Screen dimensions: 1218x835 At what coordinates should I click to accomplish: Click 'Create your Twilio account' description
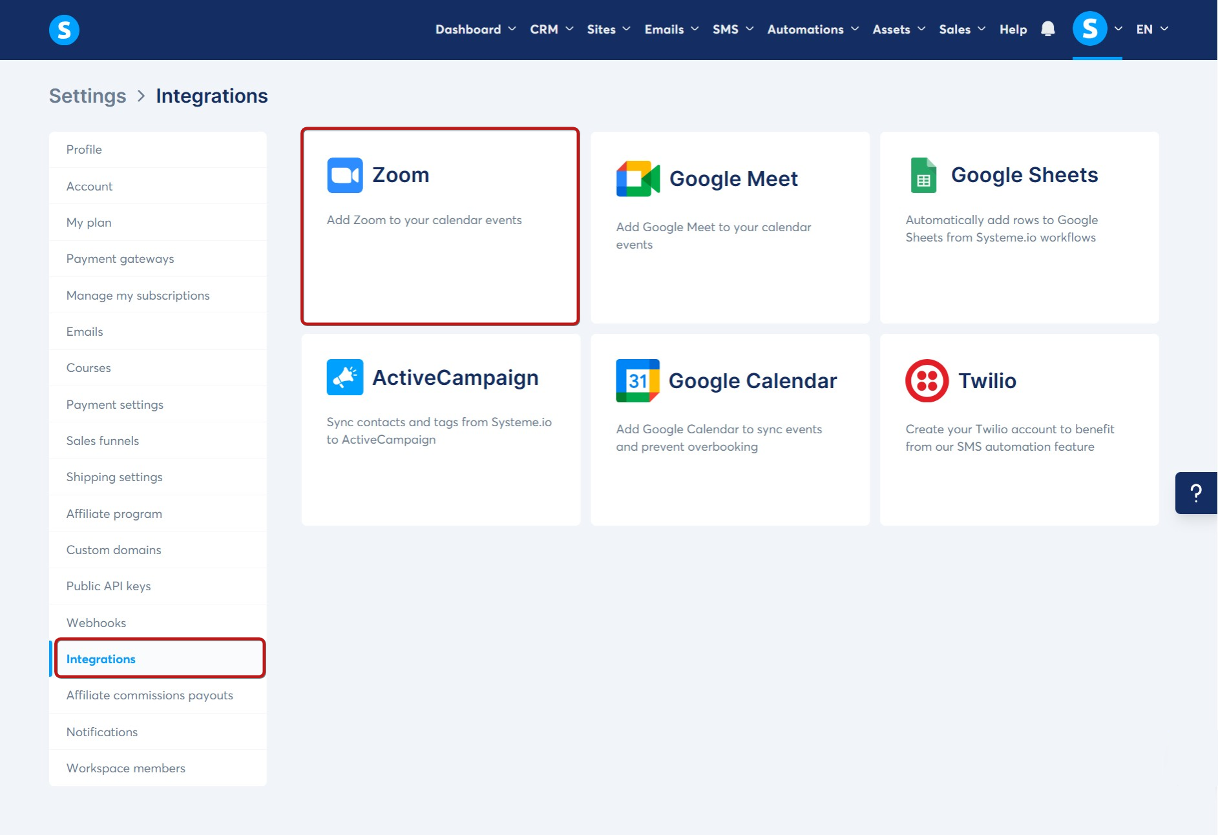tap(1010, 438)
